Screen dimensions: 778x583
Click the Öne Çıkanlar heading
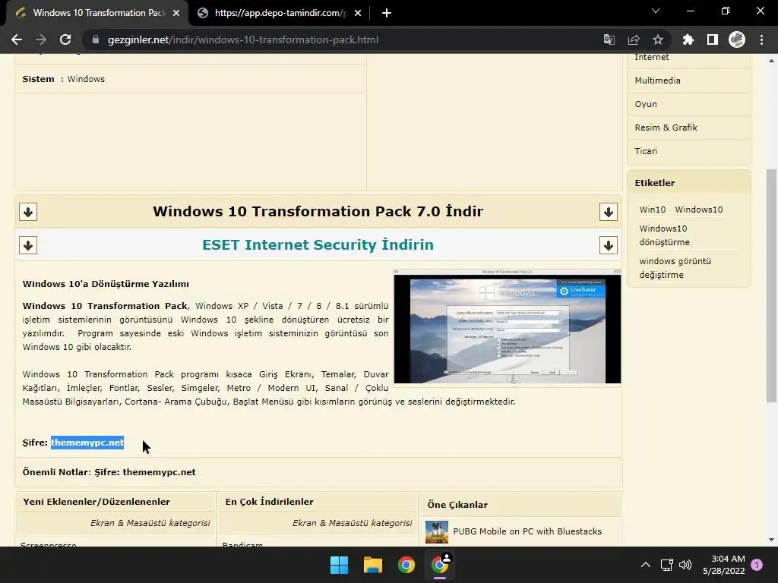point(457,505)
